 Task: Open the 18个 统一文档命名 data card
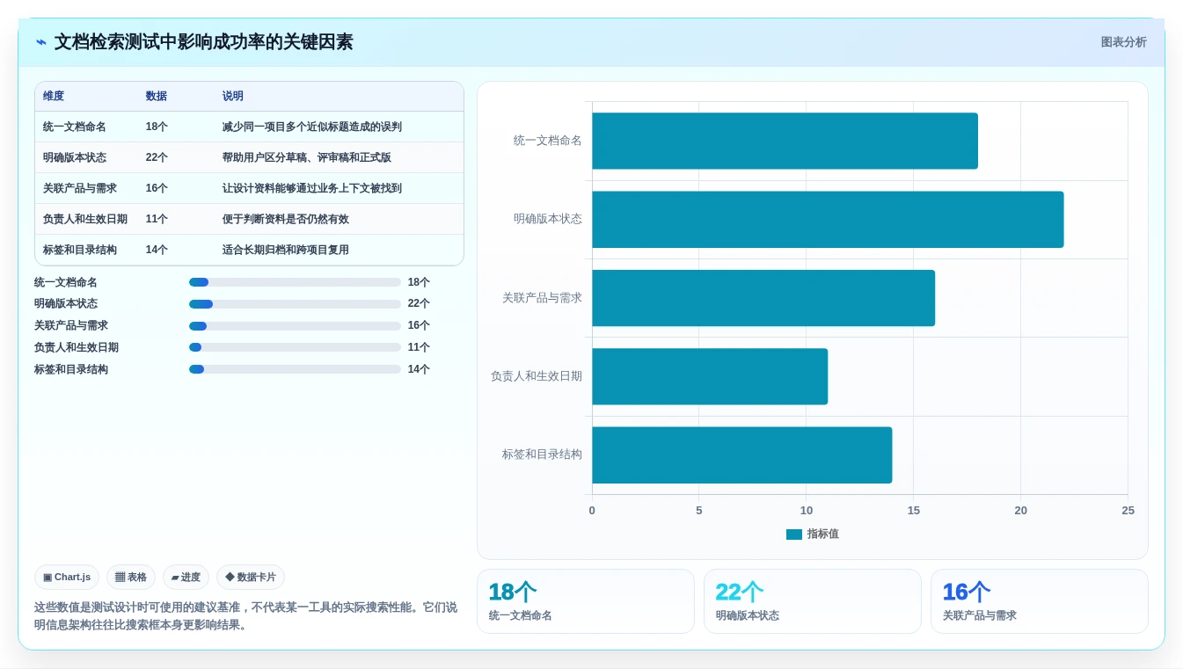click(x=586, y=601)
